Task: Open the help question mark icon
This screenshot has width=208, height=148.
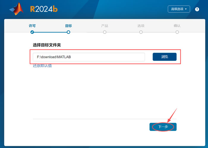Action: coord(197,9)
